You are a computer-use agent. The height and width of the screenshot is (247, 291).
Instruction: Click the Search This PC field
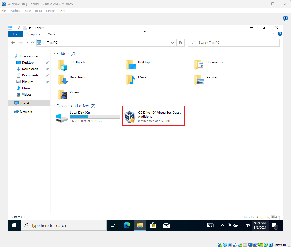pyautogui.click(x=234, y=43)
